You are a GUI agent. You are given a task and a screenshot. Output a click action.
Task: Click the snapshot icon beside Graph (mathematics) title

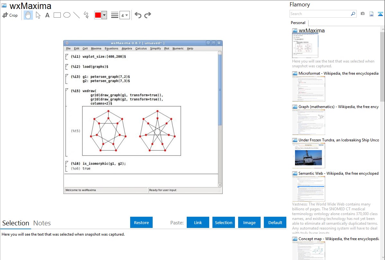pos(295,107)
